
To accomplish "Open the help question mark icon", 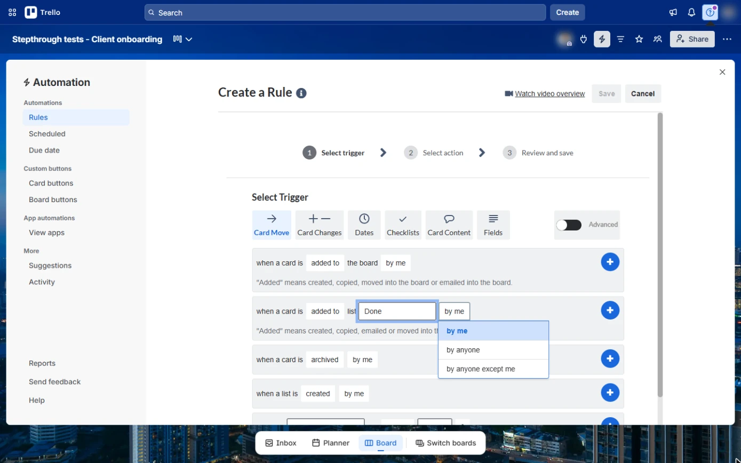I will [710, 12].
